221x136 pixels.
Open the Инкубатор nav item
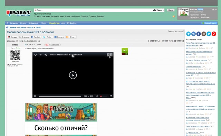55,23
